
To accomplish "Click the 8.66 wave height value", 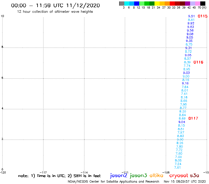I will pos(184,101).
